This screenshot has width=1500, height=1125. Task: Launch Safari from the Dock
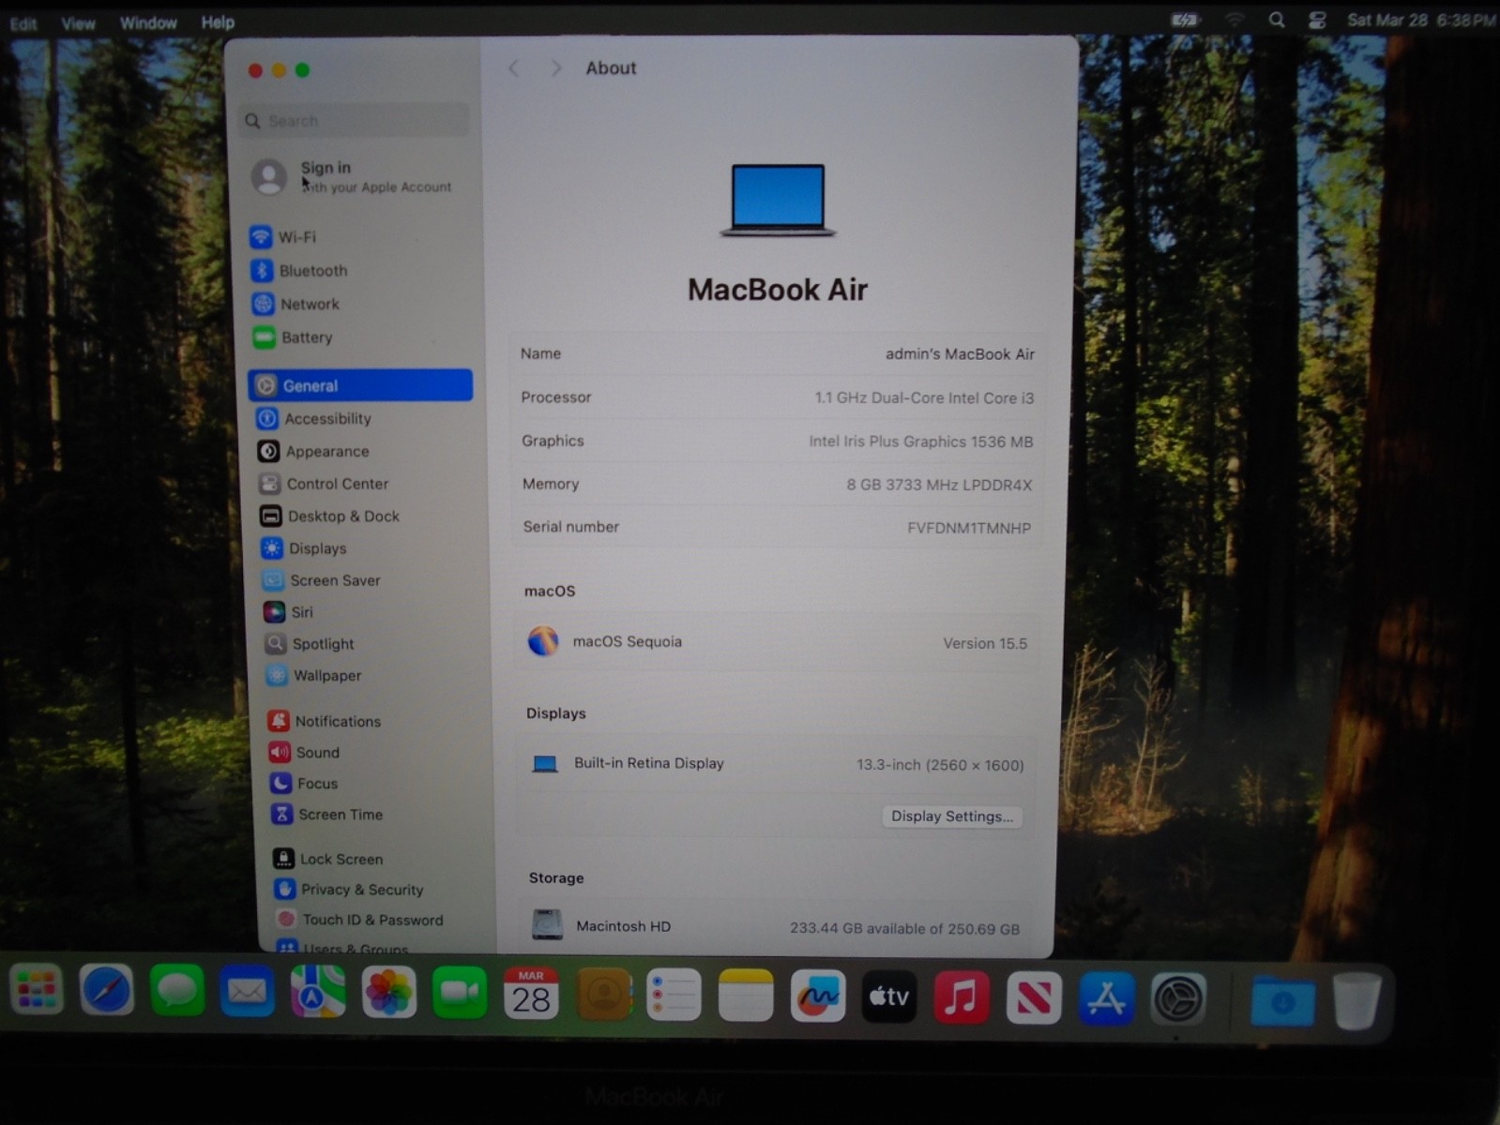(x=106, y=990)
